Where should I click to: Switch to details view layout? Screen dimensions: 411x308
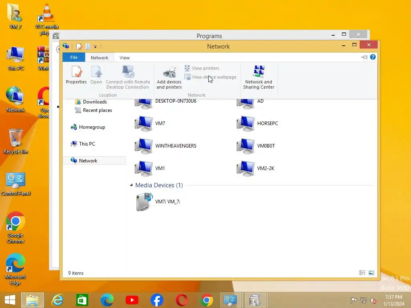click(x=362, y=273)
